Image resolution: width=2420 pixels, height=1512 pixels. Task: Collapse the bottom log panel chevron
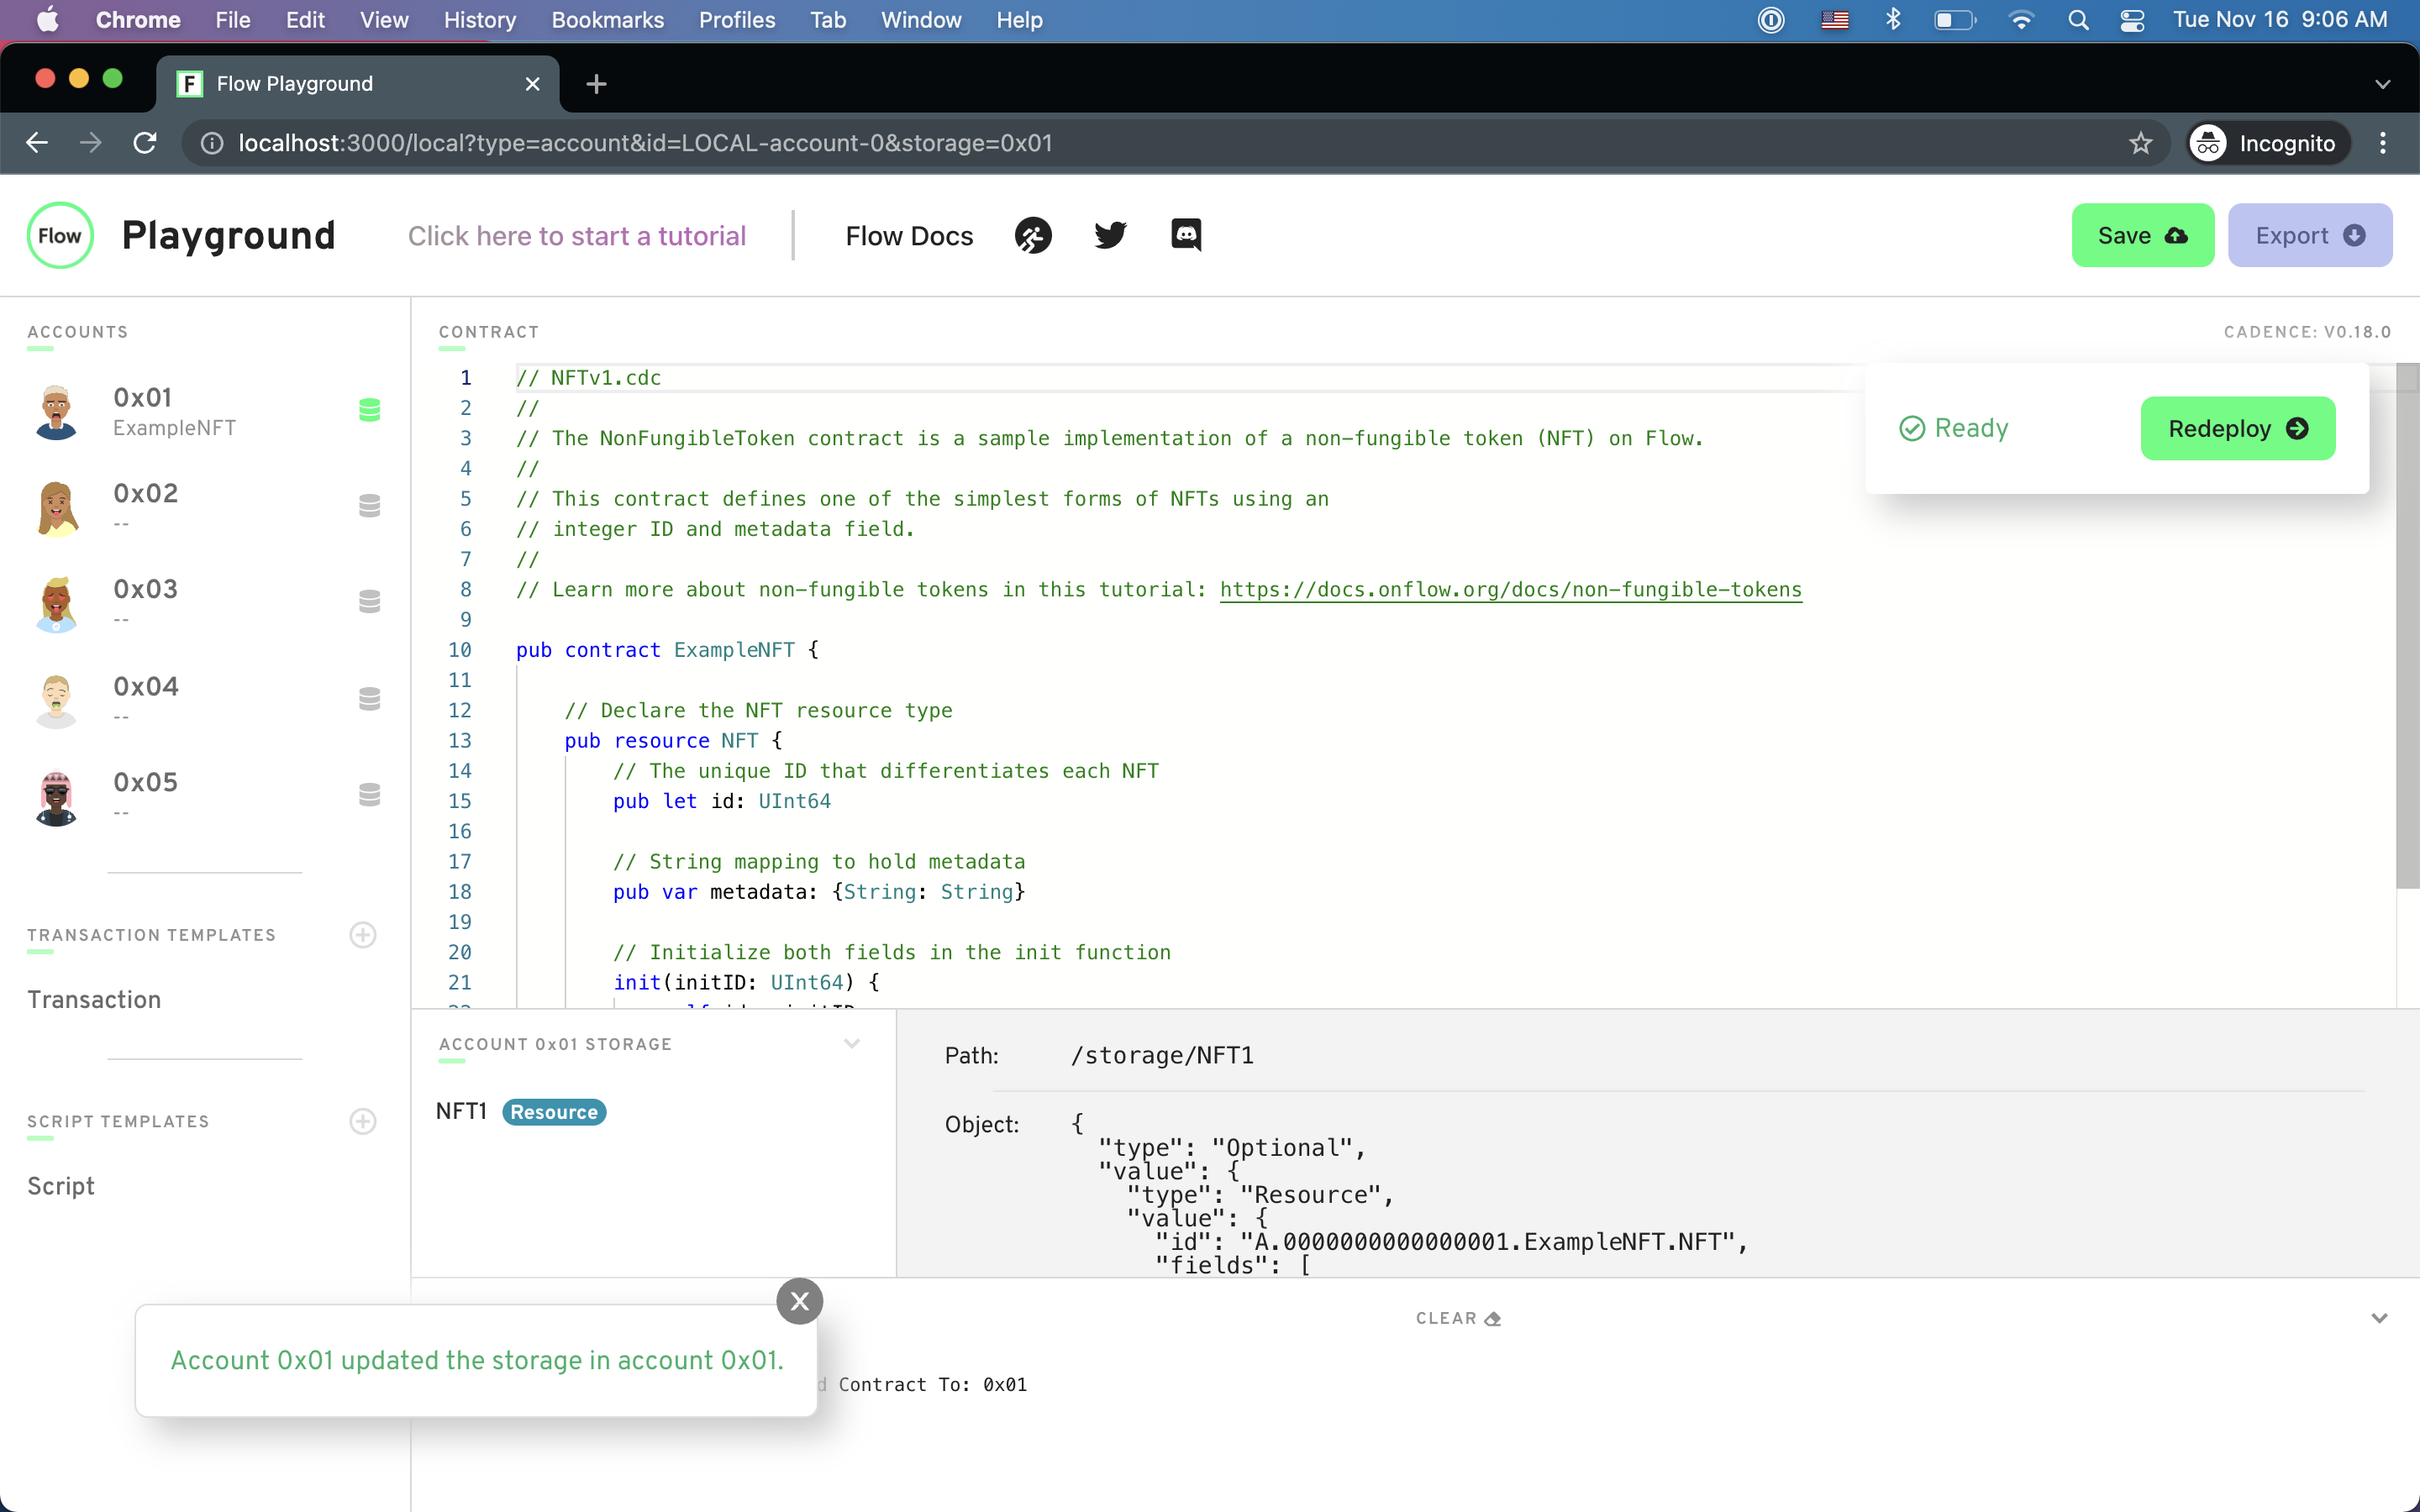2381,1318
